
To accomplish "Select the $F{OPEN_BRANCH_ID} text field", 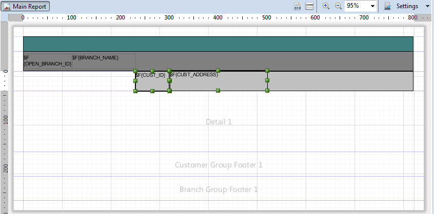I will click(x=48, y=61).
